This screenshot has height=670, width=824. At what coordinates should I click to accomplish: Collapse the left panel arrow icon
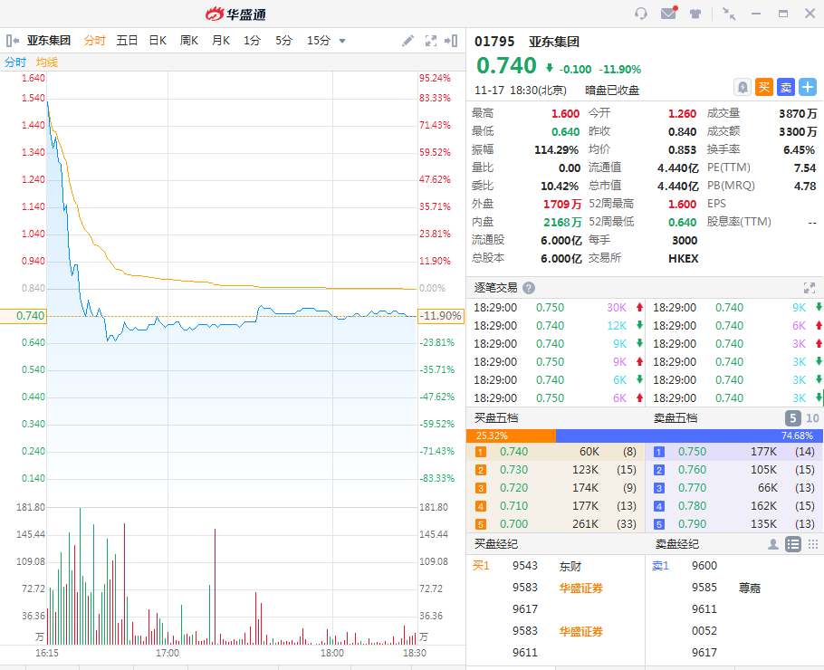click(13, 41)
